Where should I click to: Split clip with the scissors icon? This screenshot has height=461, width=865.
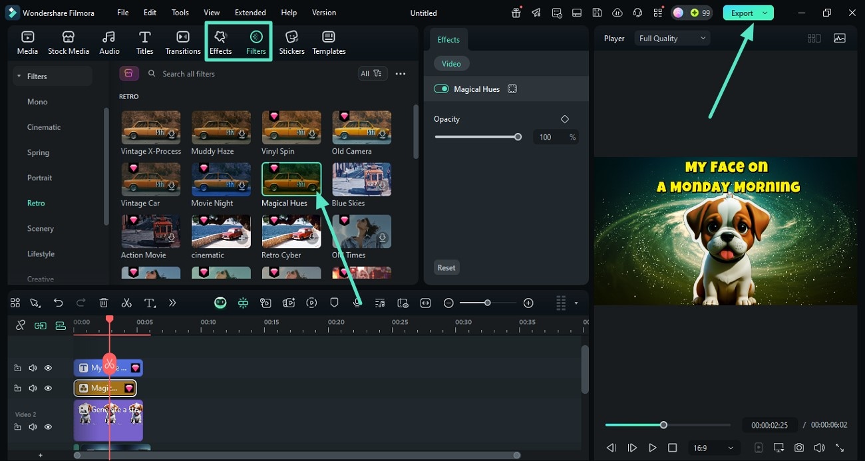click(x=126, y=303)
